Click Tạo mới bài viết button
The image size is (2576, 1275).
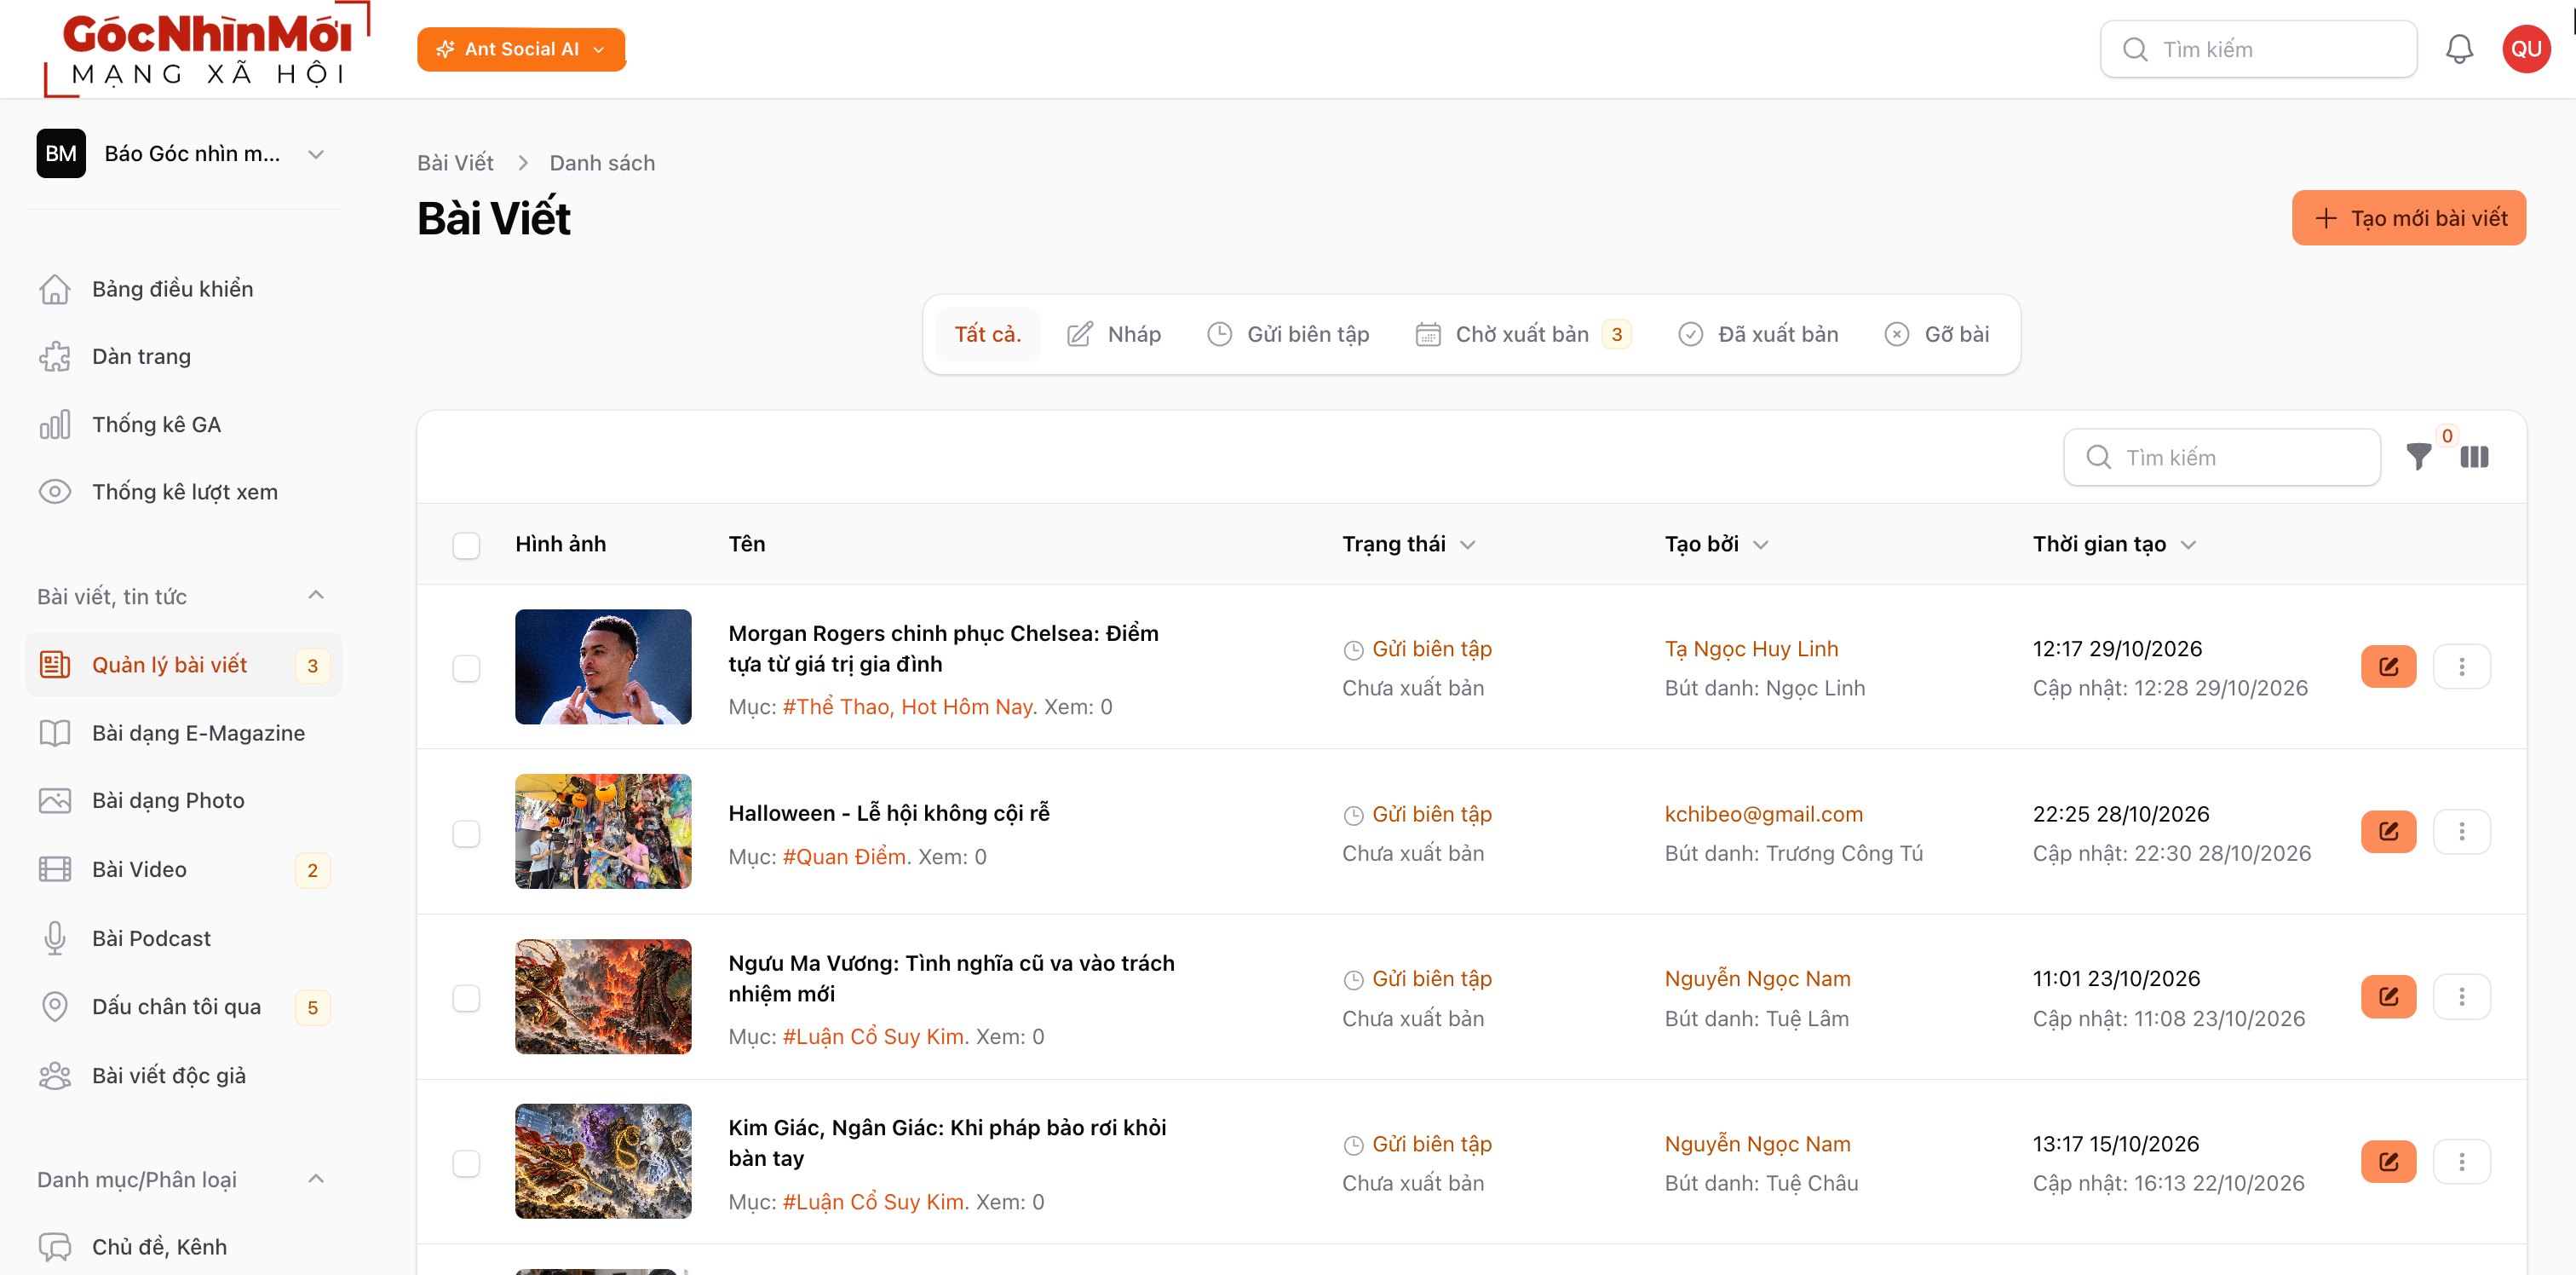coord(2408,218)
